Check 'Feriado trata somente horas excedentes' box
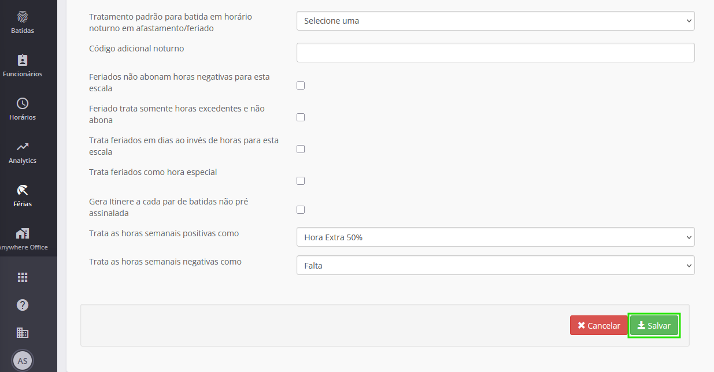Image resolution: width=714 pixels, height=372 pixels. pyautogui.click(x=301, y=117)
